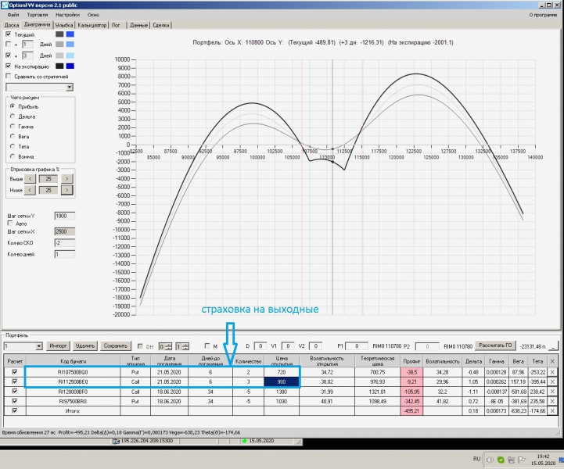Expand the portfolio number dropdown
Viewport: 564px width, 469px height.
click(x=39, y=345)
